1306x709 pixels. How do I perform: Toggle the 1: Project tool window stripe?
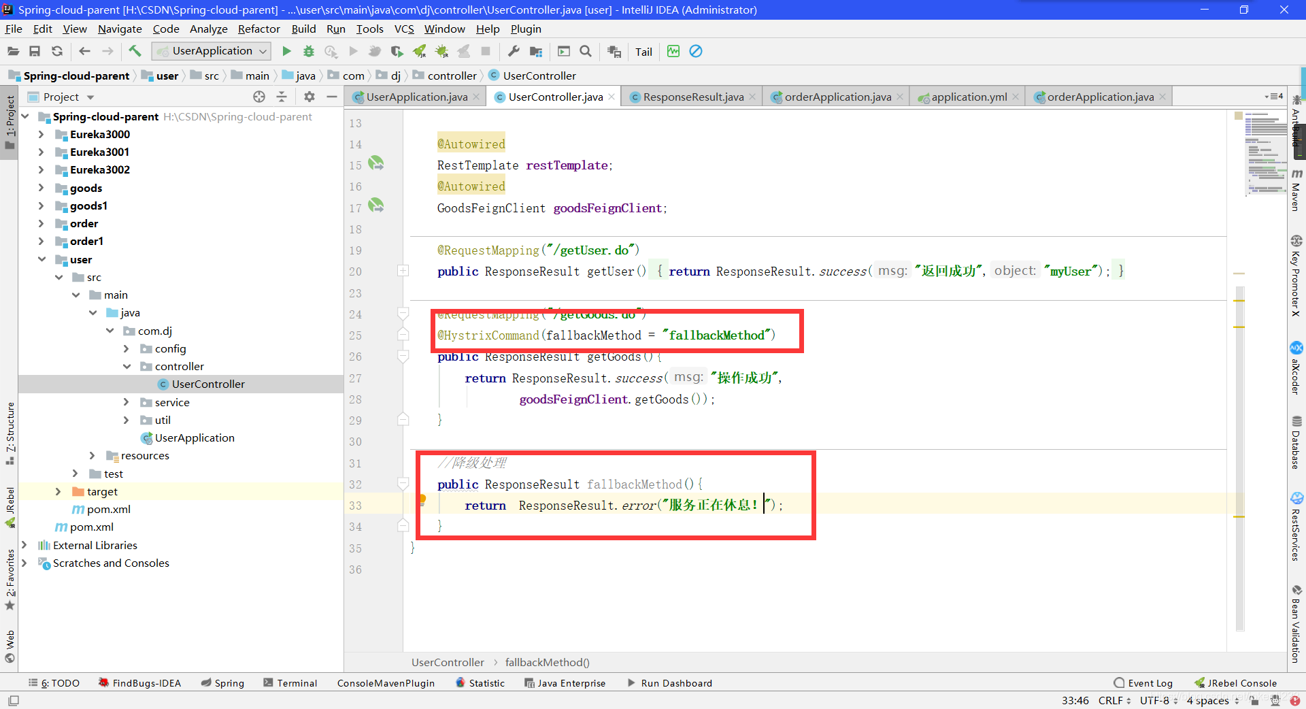click(10, 122)
